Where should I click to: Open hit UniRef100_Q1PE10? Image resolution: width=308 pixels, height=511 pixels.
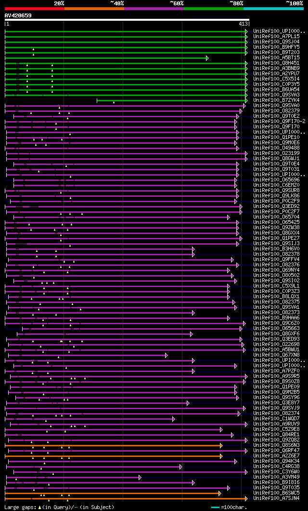pyautogui.click(x=277, y=137)
